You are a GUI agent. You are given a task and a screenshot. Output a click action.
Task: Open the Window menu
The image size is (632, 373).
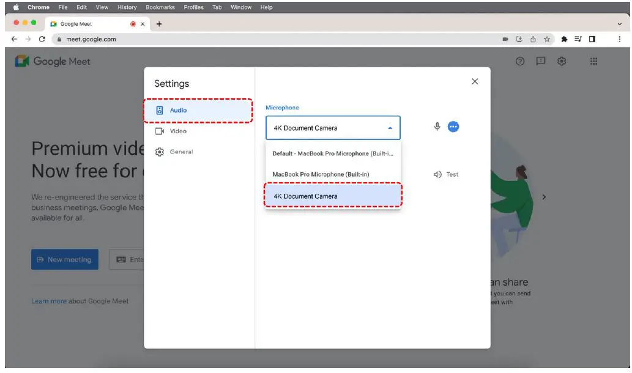[240, 7]
